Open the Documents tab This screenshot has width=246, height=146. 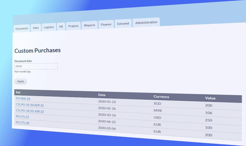22,29
